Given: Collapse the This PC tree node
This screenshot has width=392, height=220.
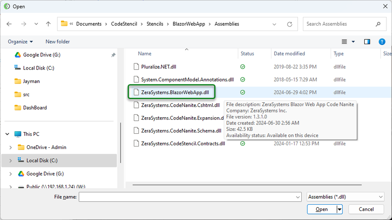Looking at the screenshot, I should click(x=8, y=134).
